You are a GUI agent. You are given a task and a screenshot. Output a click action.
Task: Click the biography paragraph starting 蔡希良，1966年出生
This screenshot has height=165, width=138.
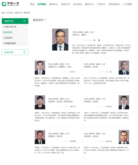[57, 82]
